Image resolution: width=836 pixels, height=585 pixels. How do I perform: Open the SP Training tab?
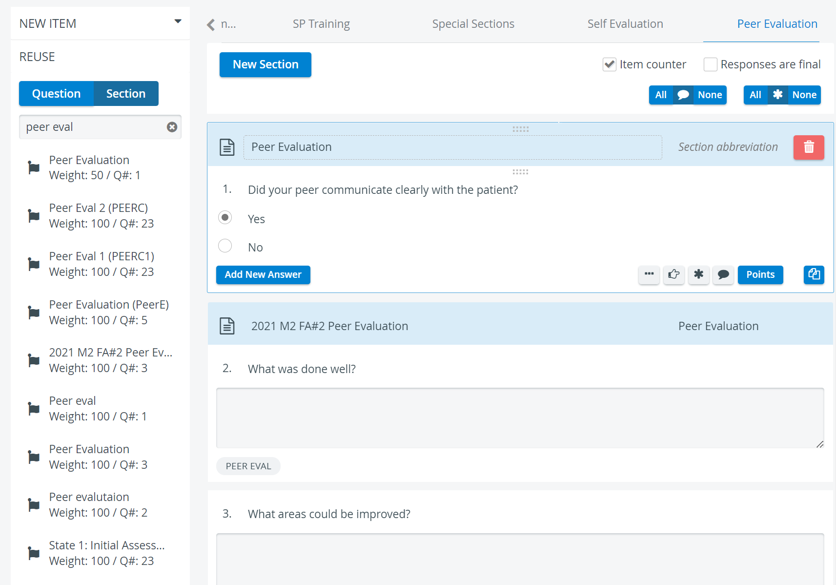(321, 24)
